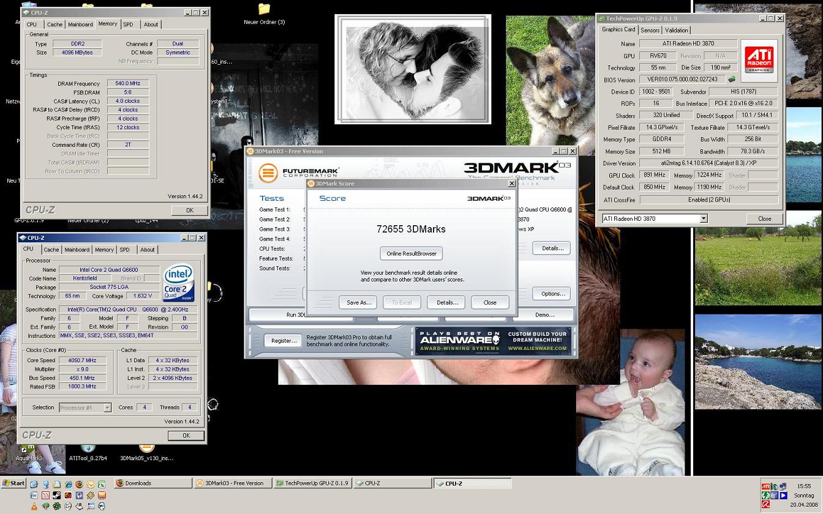Open Graphics Card tab in GPU-Z
Viewport: 823px width, 514px height.
(618, 29)
